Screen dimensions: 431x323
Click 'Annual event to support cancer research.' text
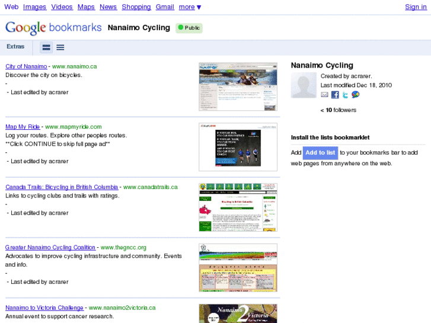pos(59,316)
